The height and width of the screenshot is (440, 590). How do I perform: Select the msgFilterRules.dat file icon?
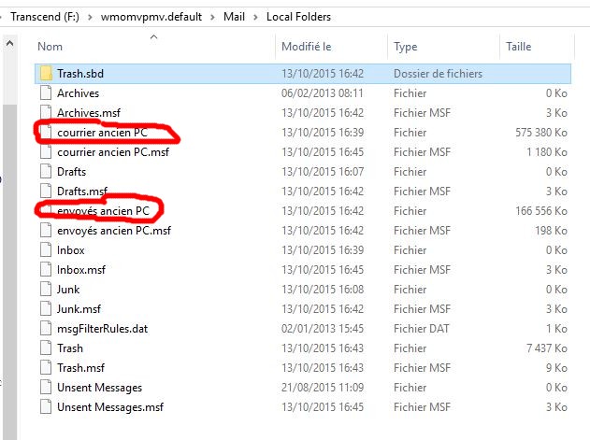click(x=46, y=329)
